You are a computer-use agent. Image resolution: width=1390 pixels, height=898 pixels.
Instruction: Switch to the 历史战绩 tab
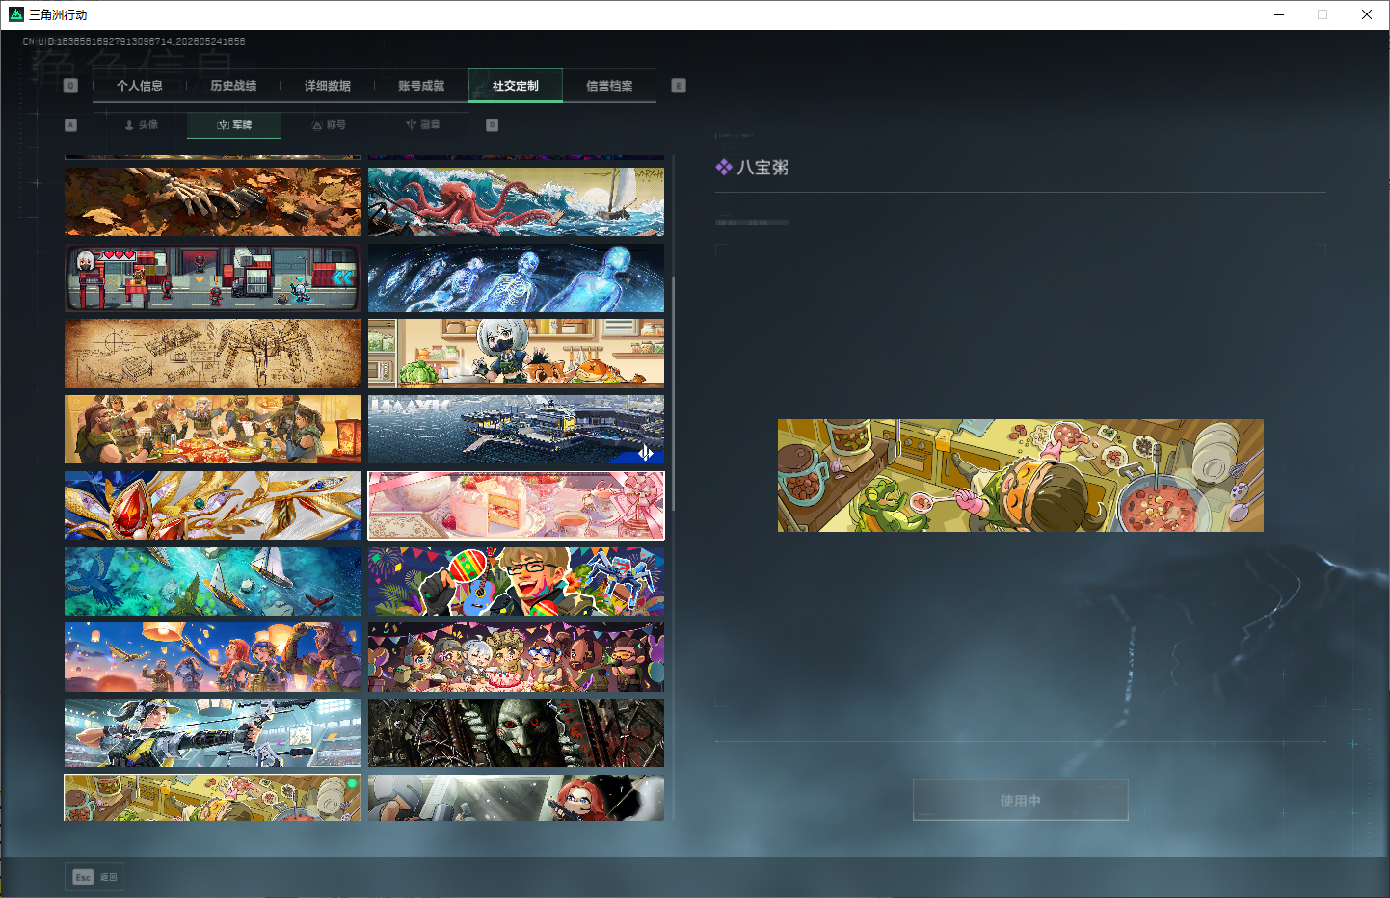click(233, 86)
